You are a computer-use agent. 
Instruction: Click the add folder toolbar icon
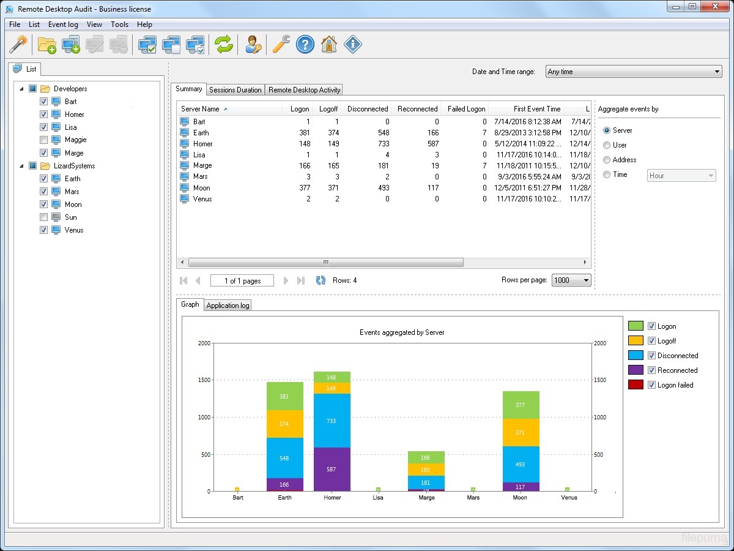[46, 45]
